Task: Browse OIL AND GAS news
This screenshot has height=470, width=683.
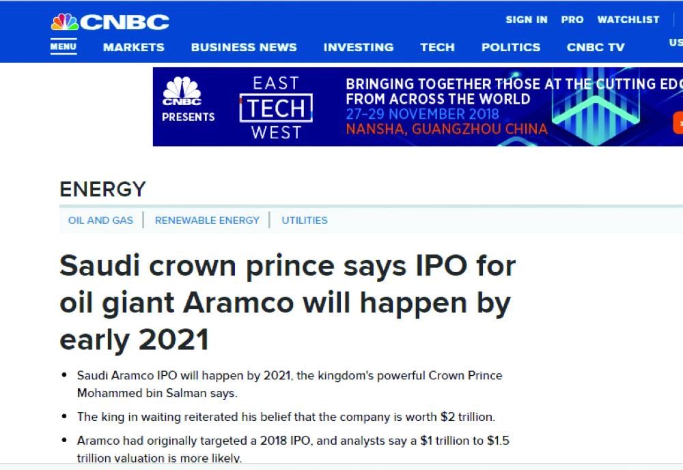Action: [x=100, y=220]
